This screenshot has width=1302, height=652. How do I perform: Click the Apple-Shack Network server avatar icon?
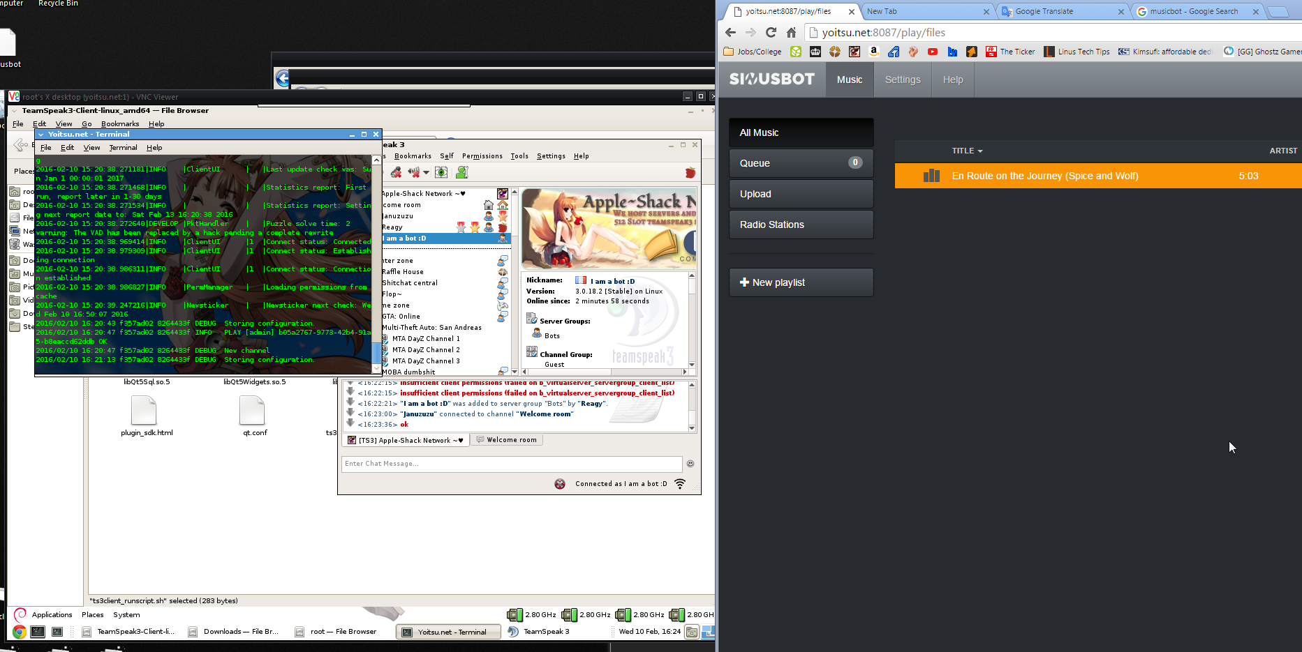(503, 193)
